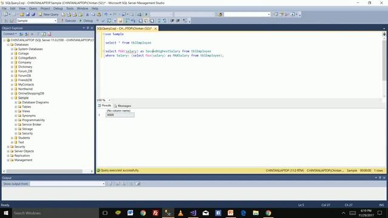Click the Find in Files icon
Image resolution: width=388 pixels, height=218 pixels.
(220, 15)
